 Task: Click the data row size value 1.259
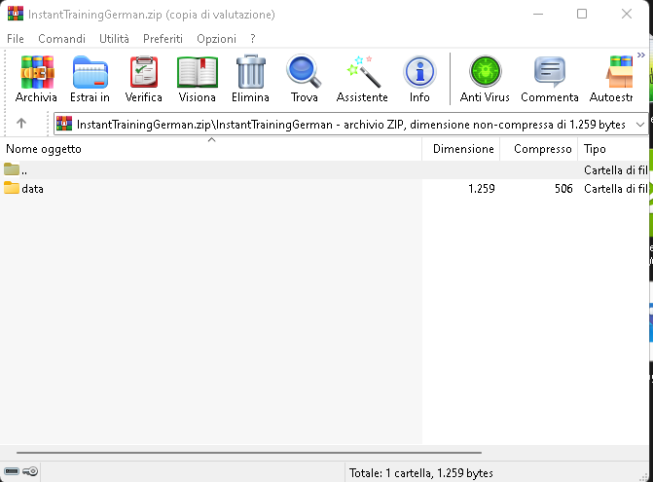coord(482,189)
